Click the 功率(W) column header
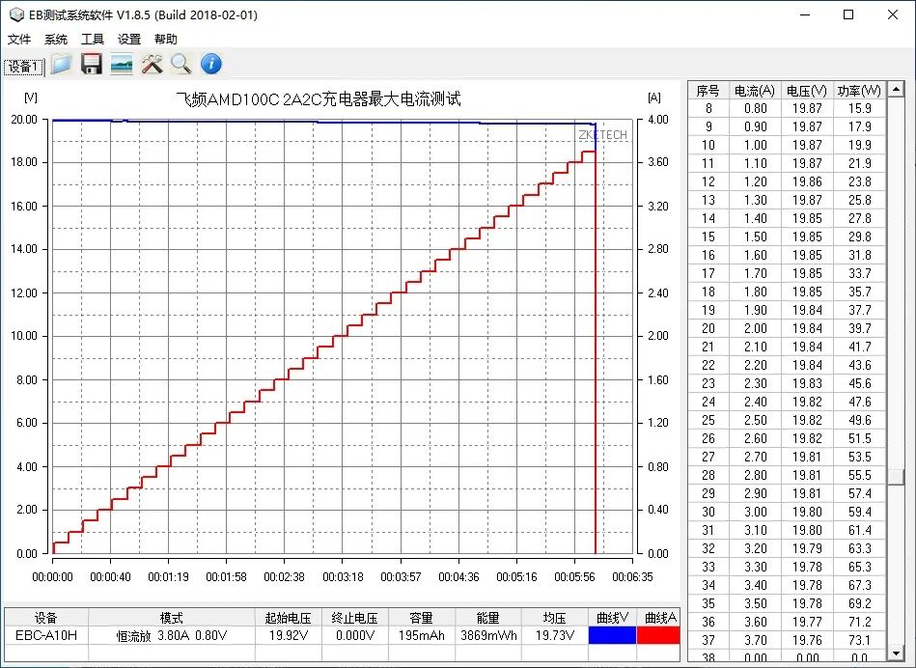This screenshot has height=668, width=916. pos(859,91)
